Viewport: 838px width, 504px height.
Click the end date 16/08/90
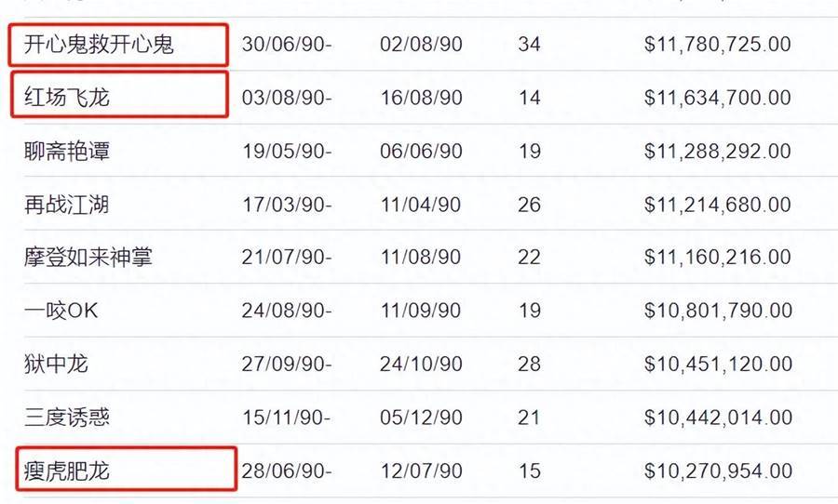click(x=421, y=98)
